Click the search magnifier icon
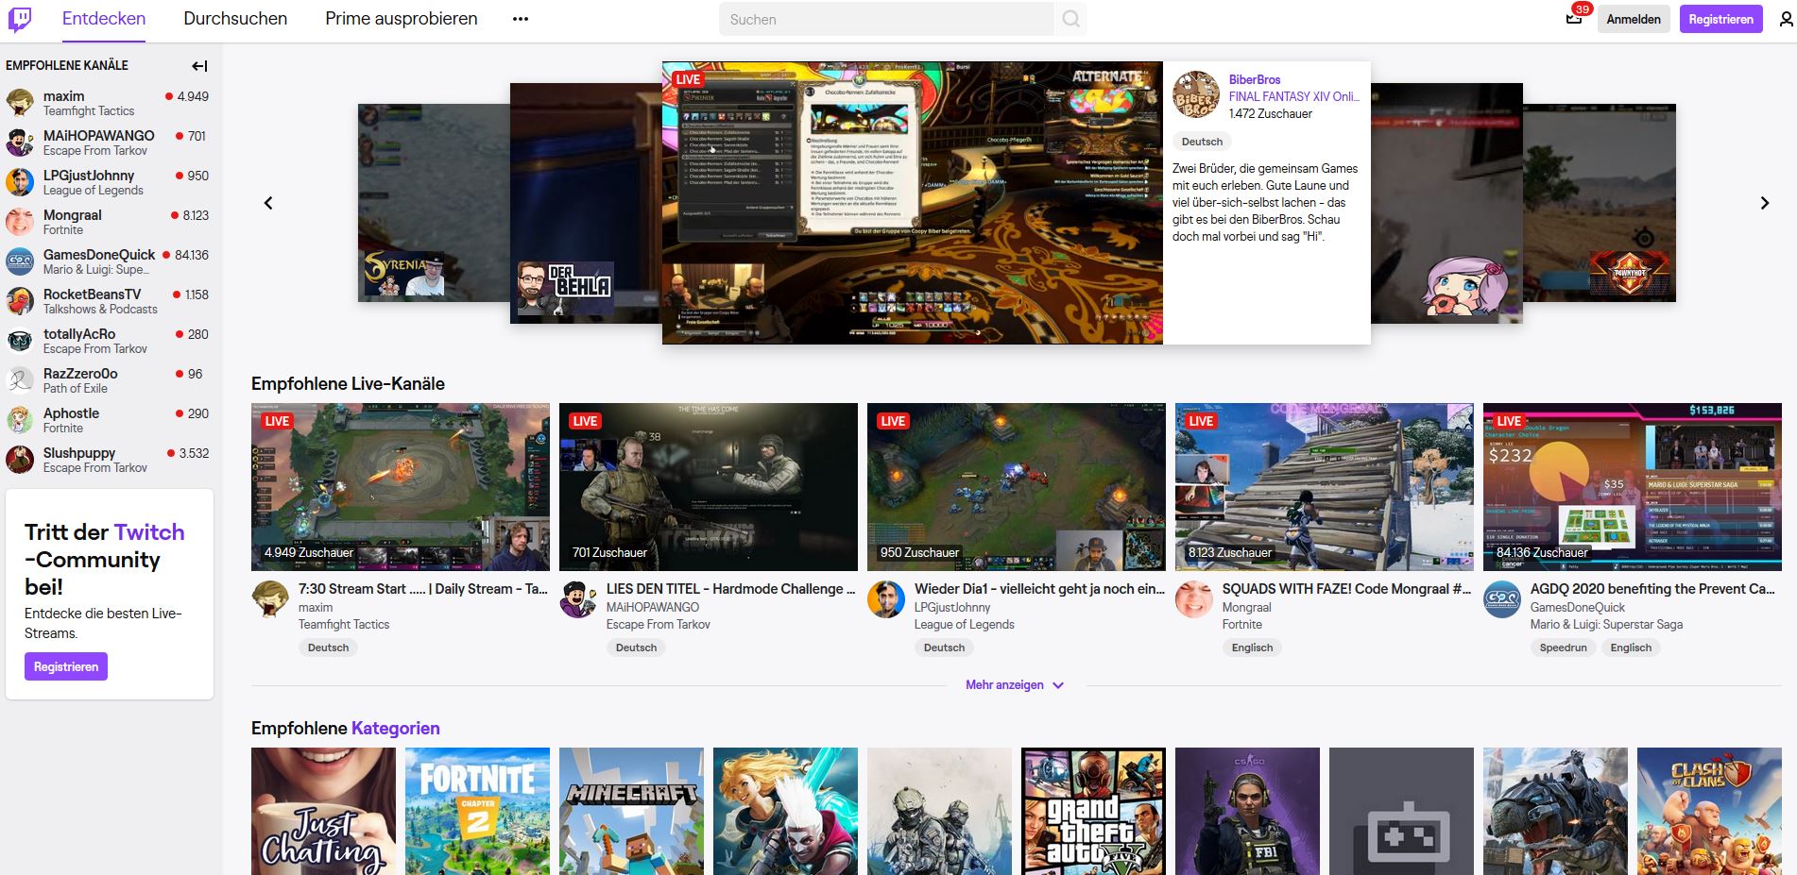 click(1070, 19)
